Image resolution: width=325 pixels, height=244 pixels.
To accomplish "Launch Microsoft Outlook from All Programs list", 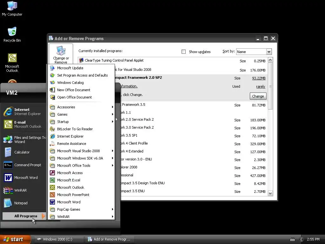I will click(x=81, y=187).
